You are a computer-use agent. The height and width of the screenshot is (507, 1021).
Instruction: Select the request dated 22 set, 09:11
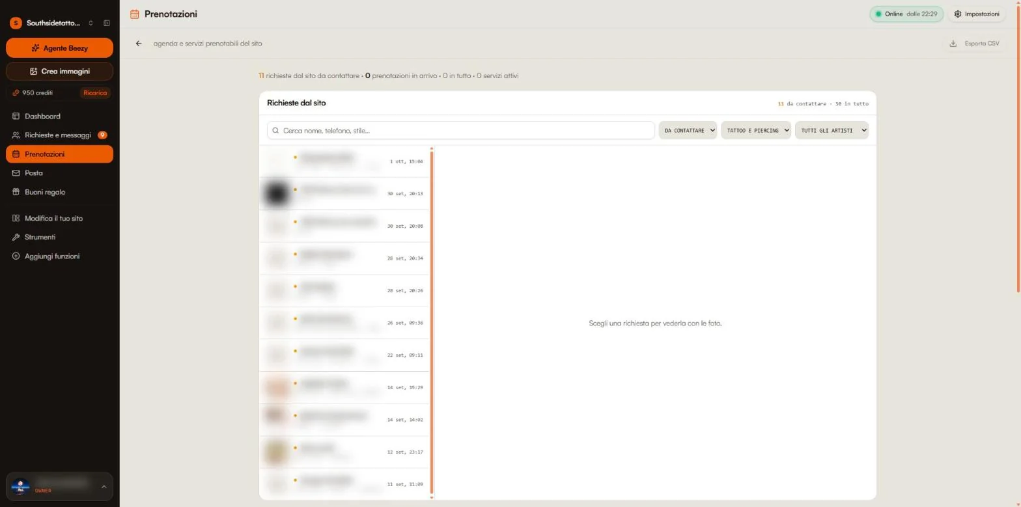coord(344,355)
